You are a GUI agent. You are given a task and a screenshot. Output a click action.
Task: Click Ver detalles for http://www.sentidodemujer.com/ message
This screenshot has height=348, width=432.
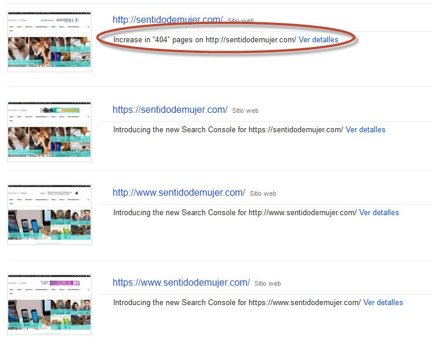[x=379, y=213]
